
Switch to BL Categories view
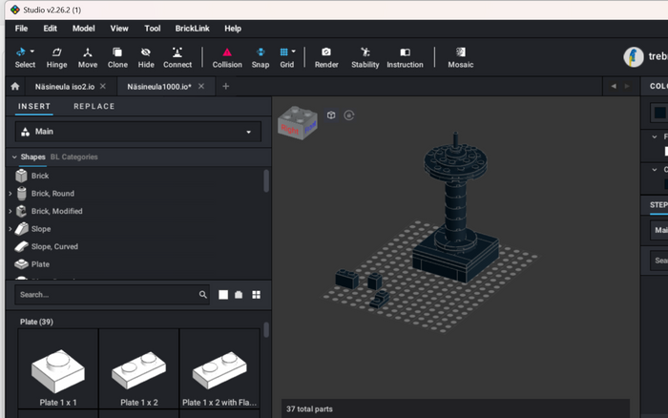pos(73,157)
